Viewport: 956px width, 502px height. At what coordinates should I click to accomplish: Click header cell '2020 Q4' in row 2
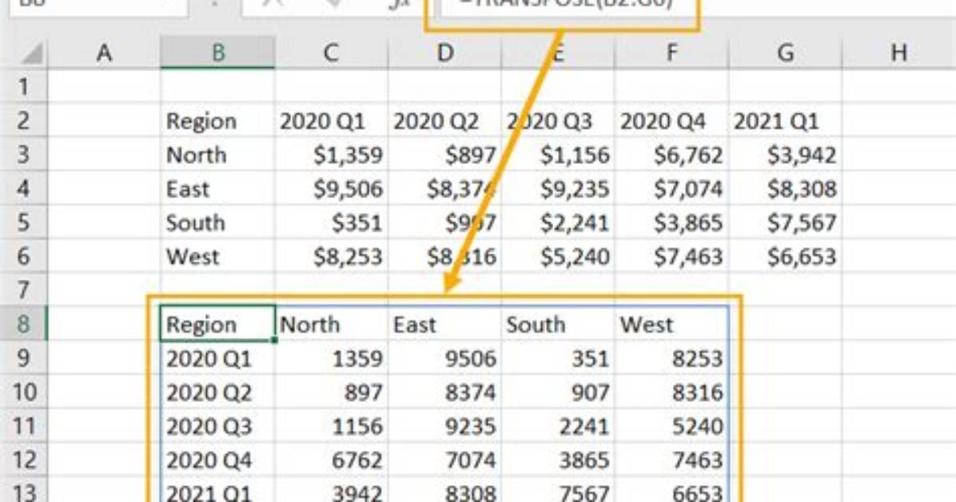tap(671, 121)
